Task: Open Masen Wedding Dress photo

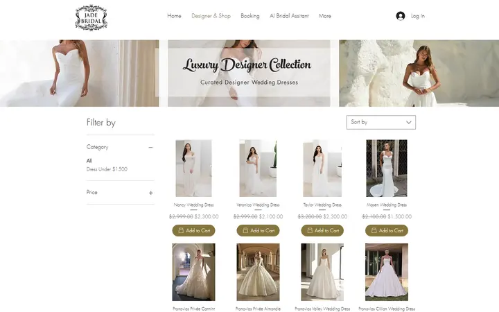Action: point(387,168)
